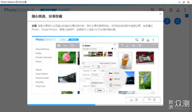The image size is (192, 112).
Task: Open the view mode dropdown in PhotoStation 6 header
Action: click(x=162, y=10)
